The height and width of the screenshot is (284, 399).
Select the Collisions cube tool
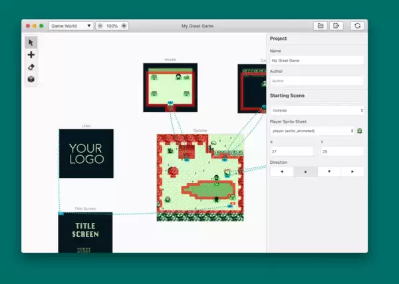(x=31, y=79)
